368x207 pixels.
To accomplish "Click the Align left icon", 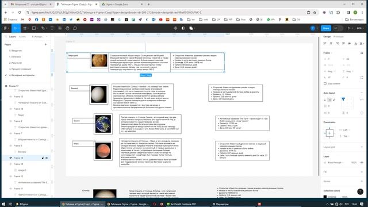I will (325, 44).
